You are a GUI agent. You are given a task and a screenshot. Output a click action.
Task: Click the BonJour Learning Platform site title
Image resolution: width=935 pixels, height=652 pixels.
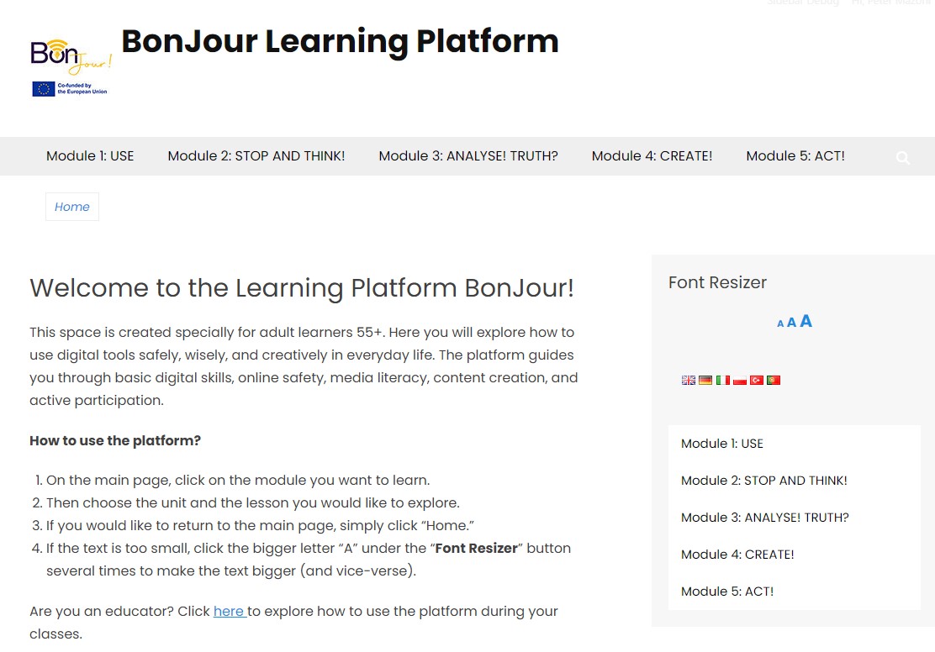pyautogui.click(x=340, y=41)
